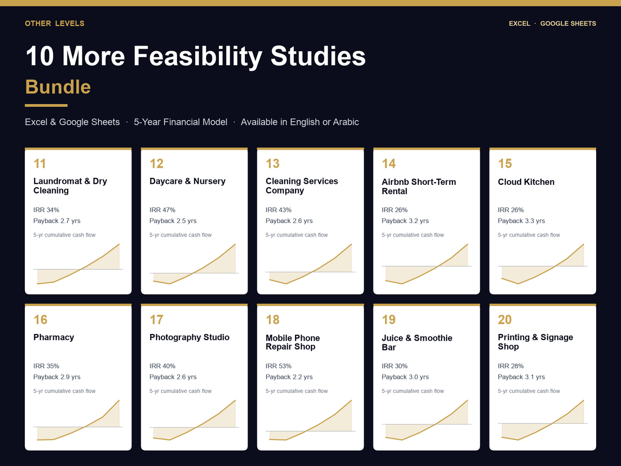Click the Payback 2.2 yrs value
Screen dimensions: 621x466
click(x=289, y=377)
